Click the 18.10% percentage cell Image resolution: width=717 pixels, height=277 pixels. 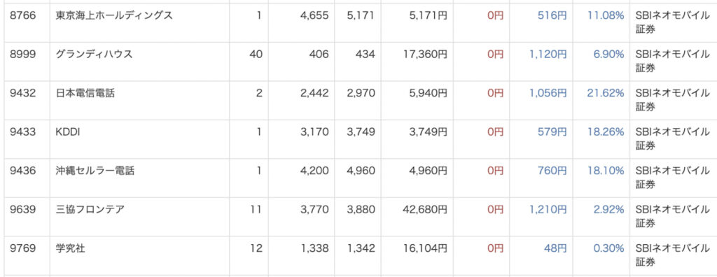point(606,171)
